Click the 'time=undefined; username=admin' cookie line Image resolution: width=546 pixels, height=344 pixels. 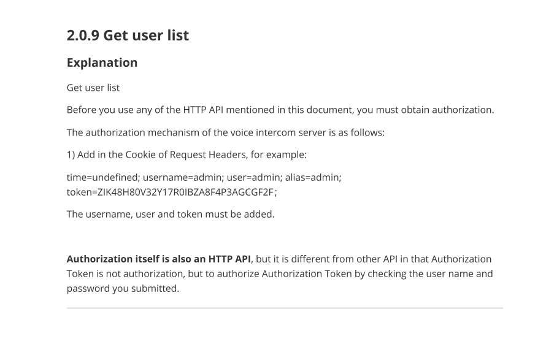(x=204, y=177)
